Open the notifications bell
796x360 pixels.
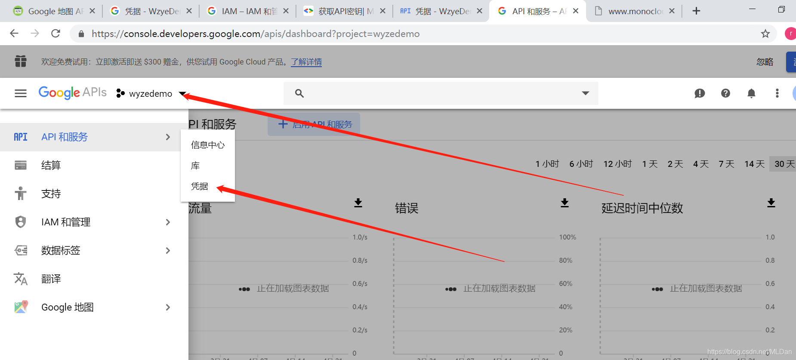click(751, 93)
